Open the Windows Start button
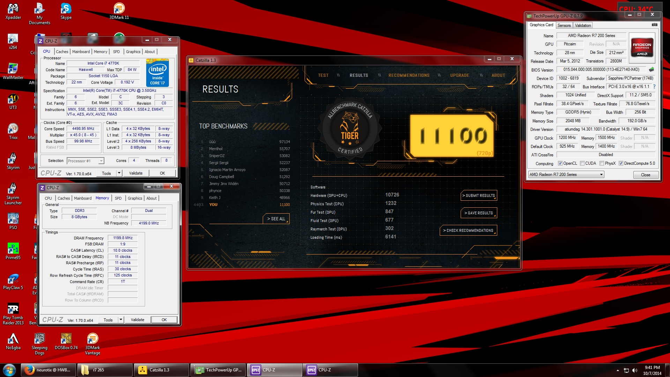The width and height of the screenshot is (670, 377). click(x=9, y=370)
